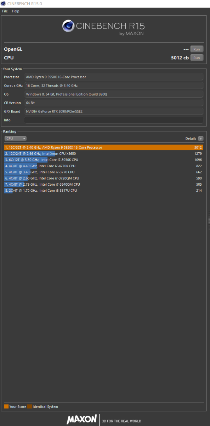Run the CPU benchmark
Screen dimensions: 210x426
point(197,58)
